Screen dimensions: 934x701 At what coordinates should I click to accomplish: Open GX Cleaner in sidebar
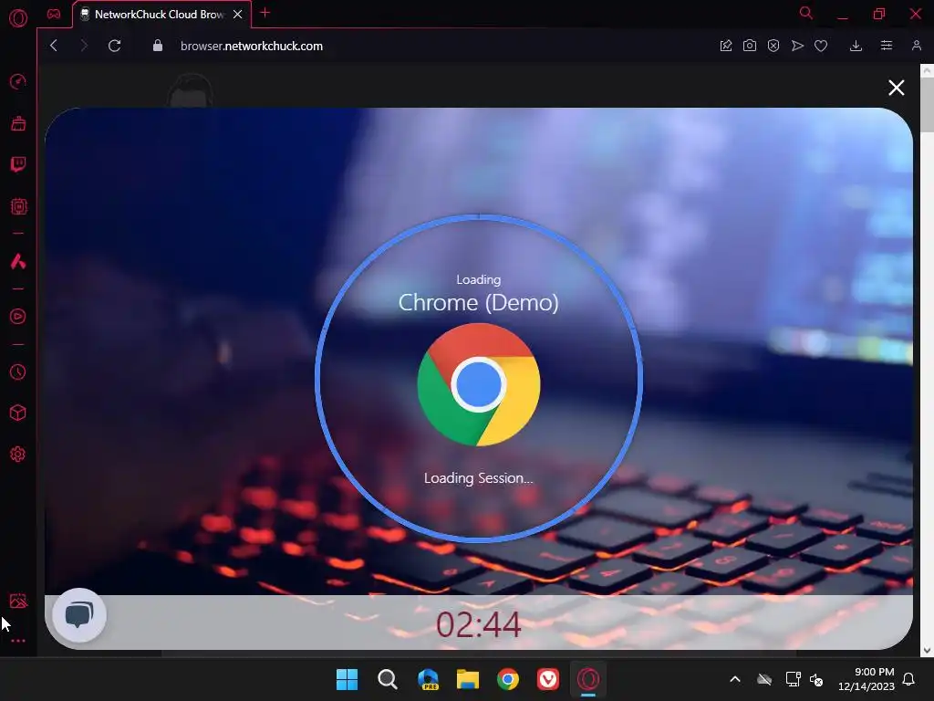[18, 123]
